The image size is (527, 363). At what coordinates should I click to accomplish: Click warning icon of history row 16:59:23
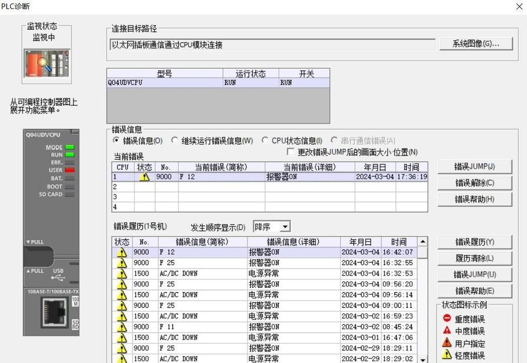tap(121, 316)
